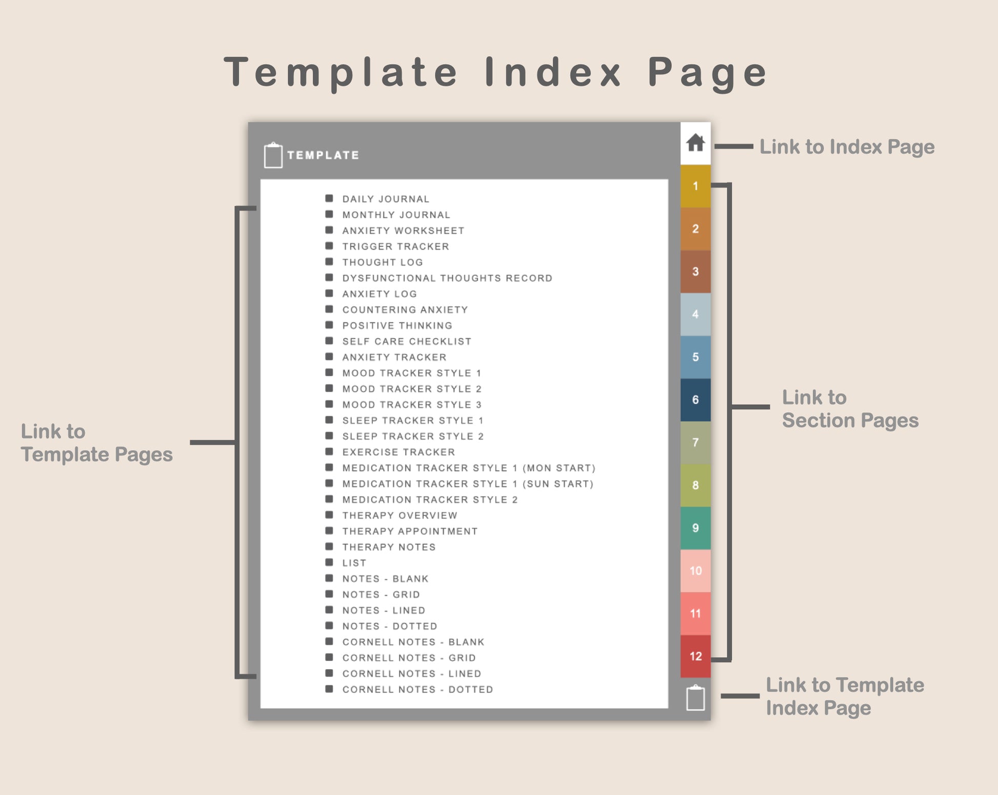Open Cornell Notes - Dotted link
998x795 pixels.
tap(417, 690)
